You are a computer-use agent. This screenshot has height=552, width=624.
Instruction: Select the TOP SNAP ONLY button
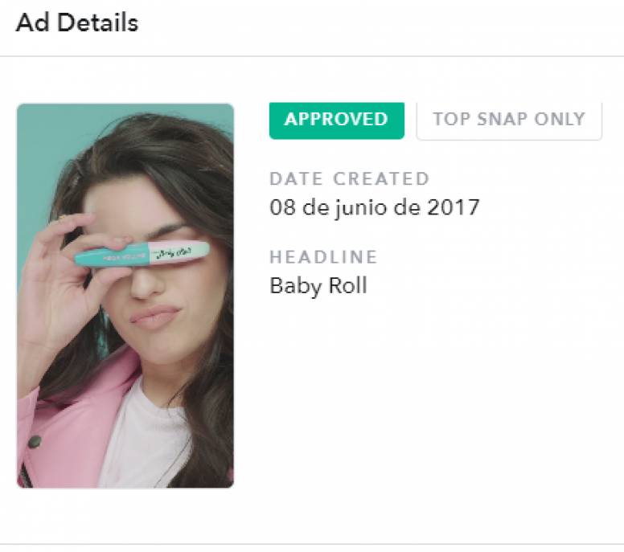pyautogui.click(x=508, y=120)
